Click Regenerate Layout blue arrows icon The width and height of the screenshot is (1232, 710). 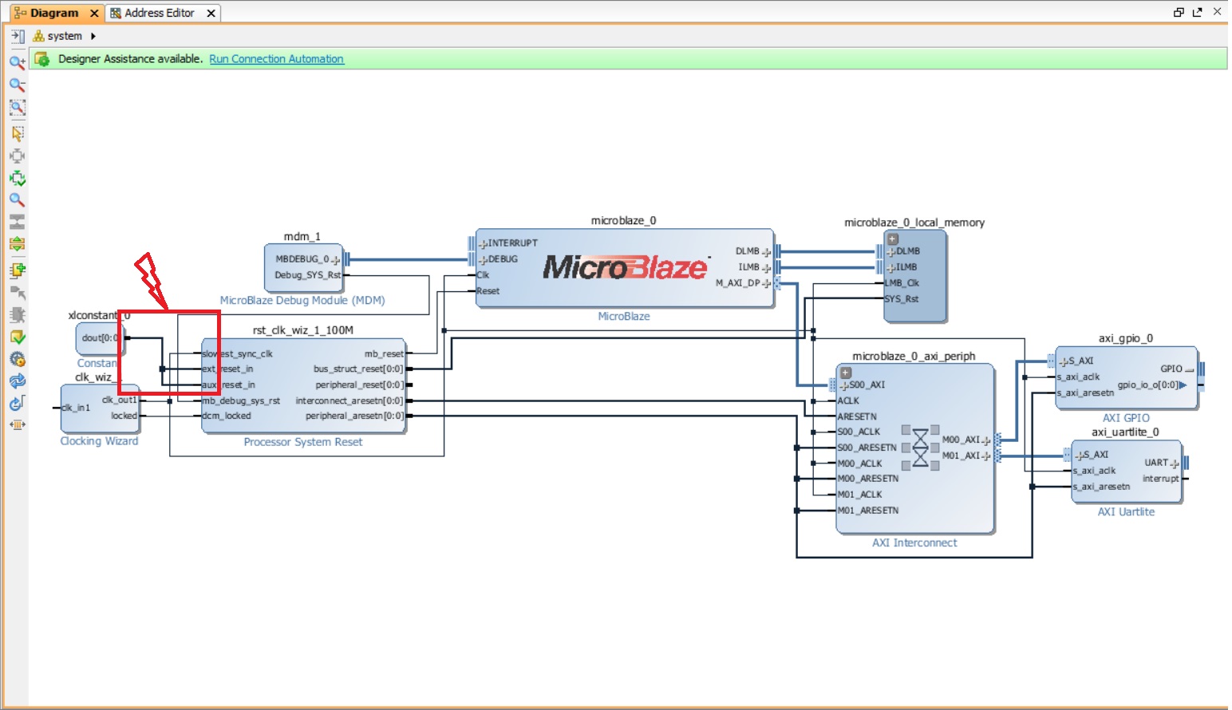(x=17, y=381)
